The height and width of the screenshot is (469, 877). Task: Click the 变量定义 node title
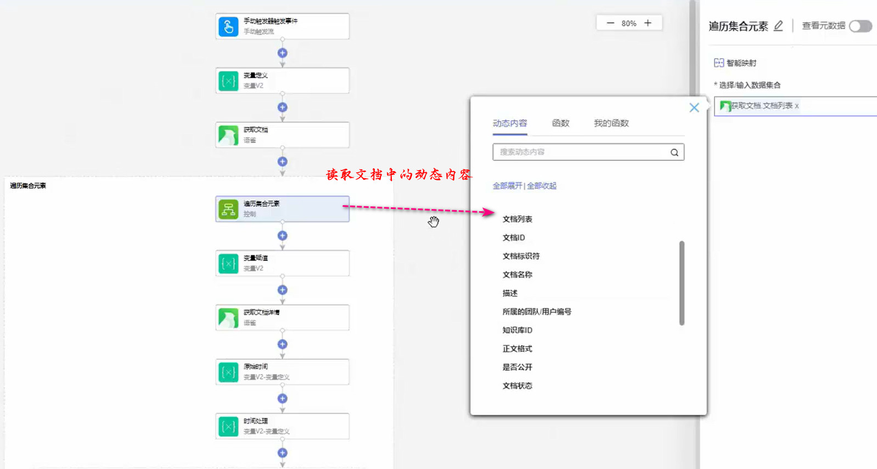coord(256,75)
